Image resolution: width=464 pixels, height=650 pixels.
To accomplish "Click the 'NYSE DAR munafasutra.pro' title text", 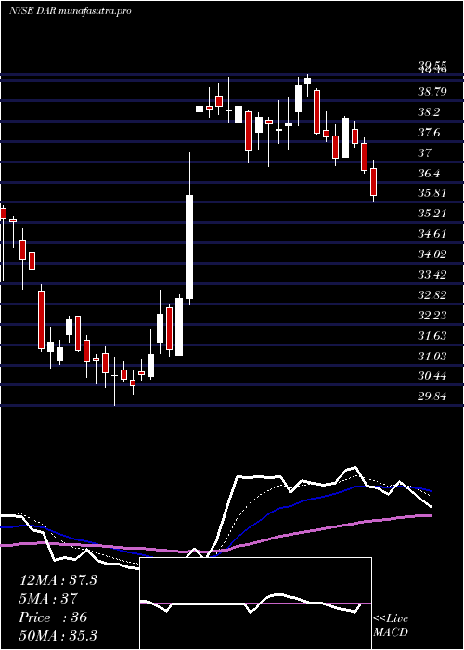I will tap(70, 11).
